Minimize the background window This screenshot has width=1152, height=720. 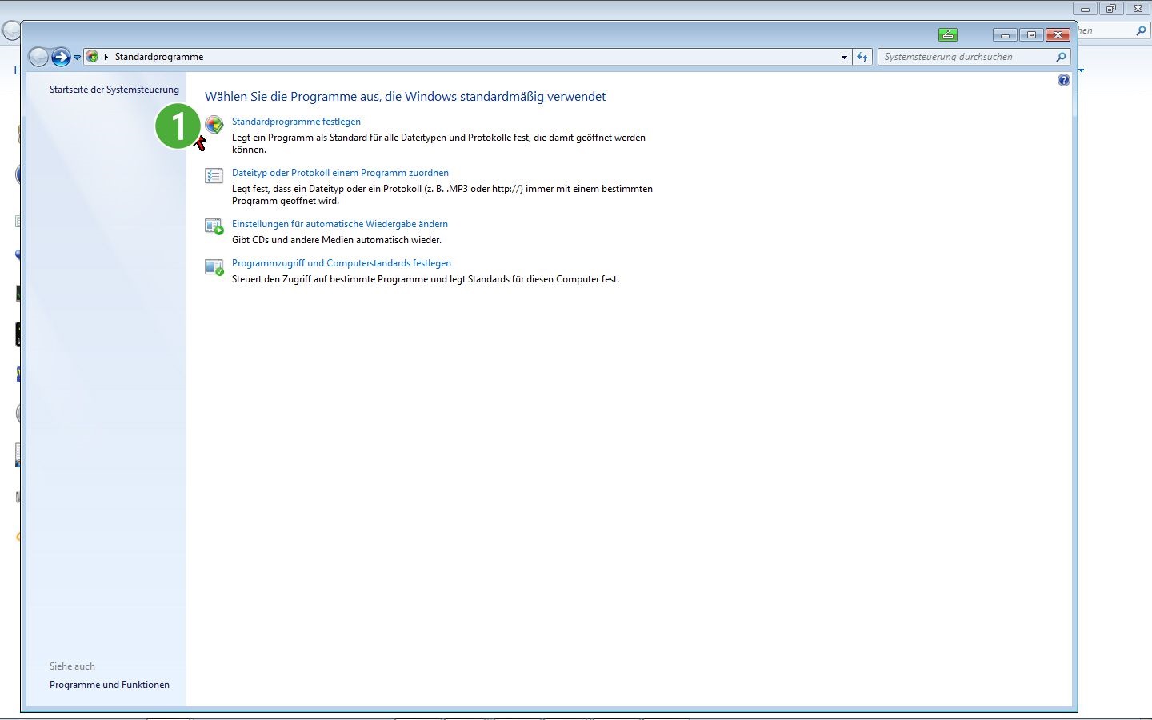point(1085,9)
